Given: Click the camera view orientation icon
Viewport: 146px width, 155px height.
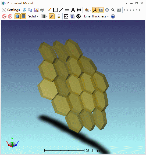Looking at the screenshot, I should tap(87, 10).
